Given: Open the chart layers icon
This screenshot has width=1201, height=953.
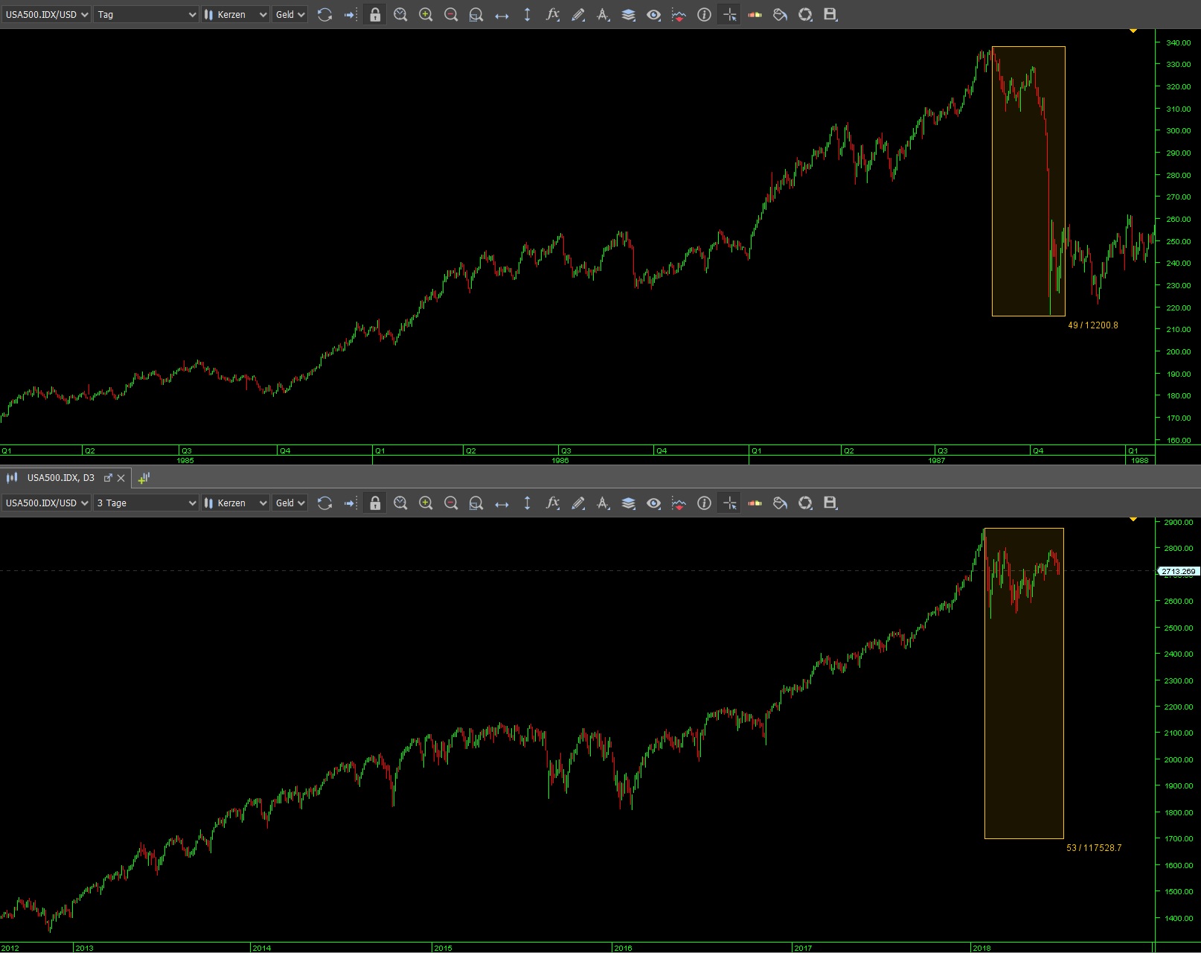Looking at the screenshot, I should [x=628, y=14].
